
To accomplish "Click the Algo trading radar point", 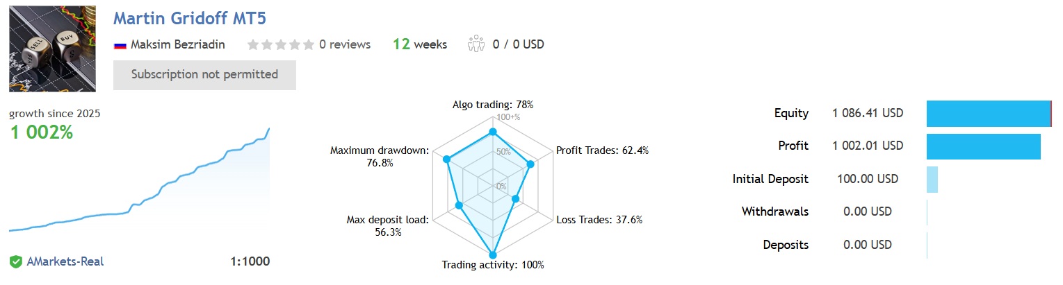I will pyautogui.click(x=493, y=132).
